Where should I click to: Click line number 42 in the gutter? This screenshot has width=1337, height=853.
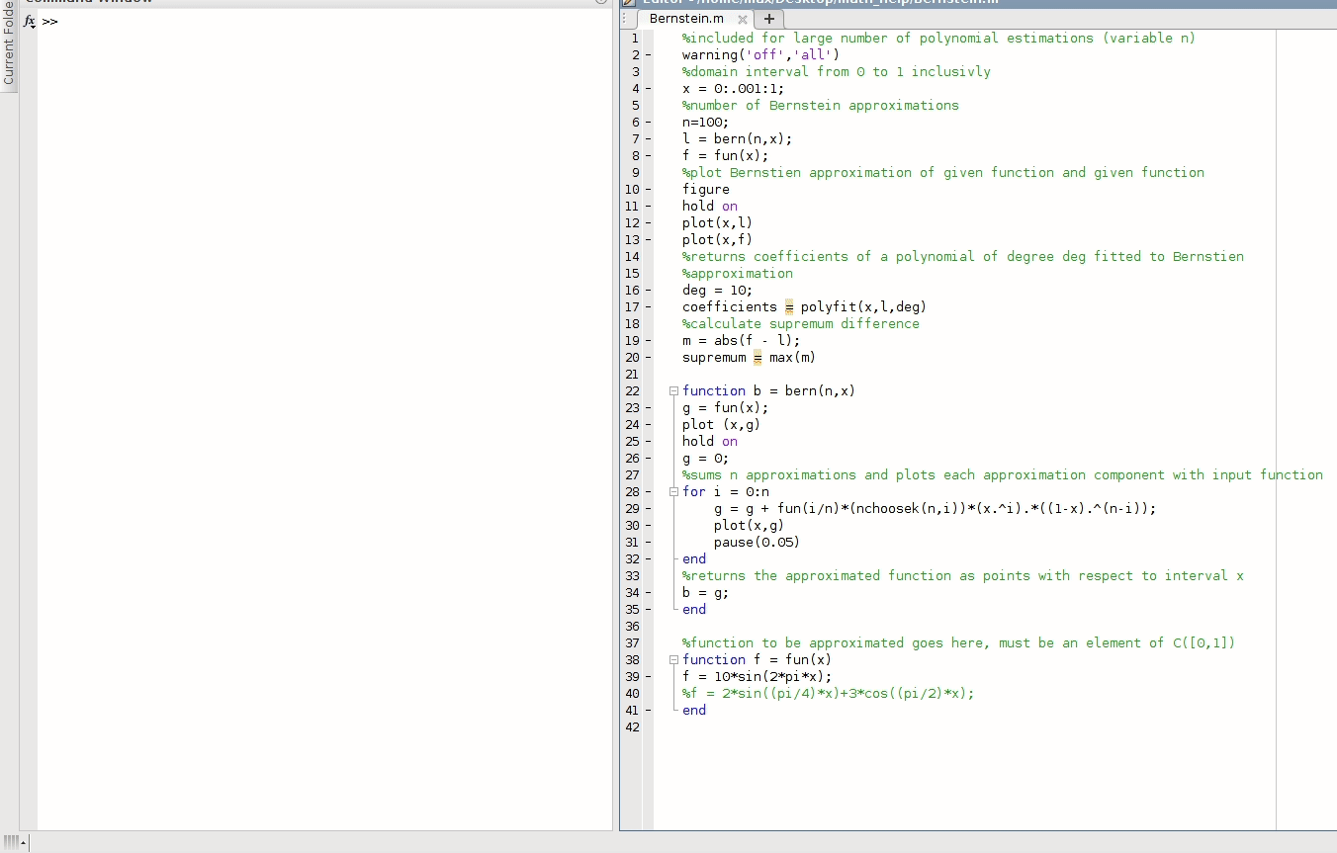(633, 726)
